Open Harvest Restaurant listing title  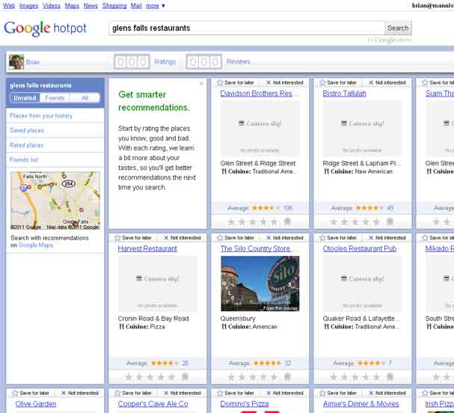click(147, 248)
